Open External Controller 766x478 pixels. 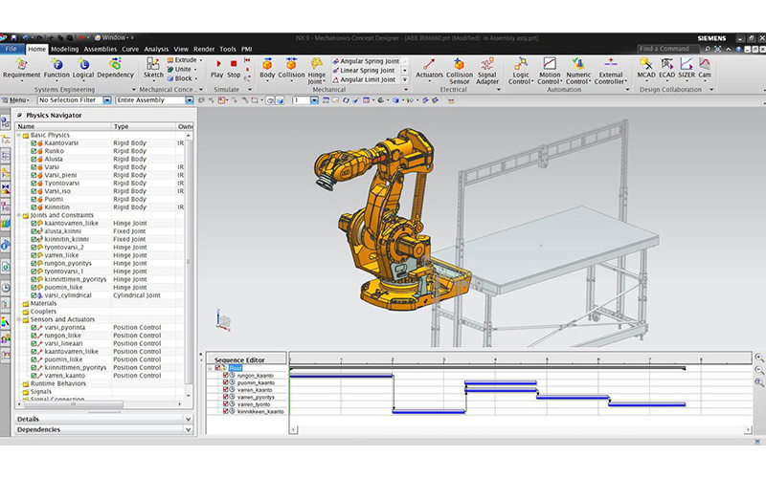click(611, 71)
